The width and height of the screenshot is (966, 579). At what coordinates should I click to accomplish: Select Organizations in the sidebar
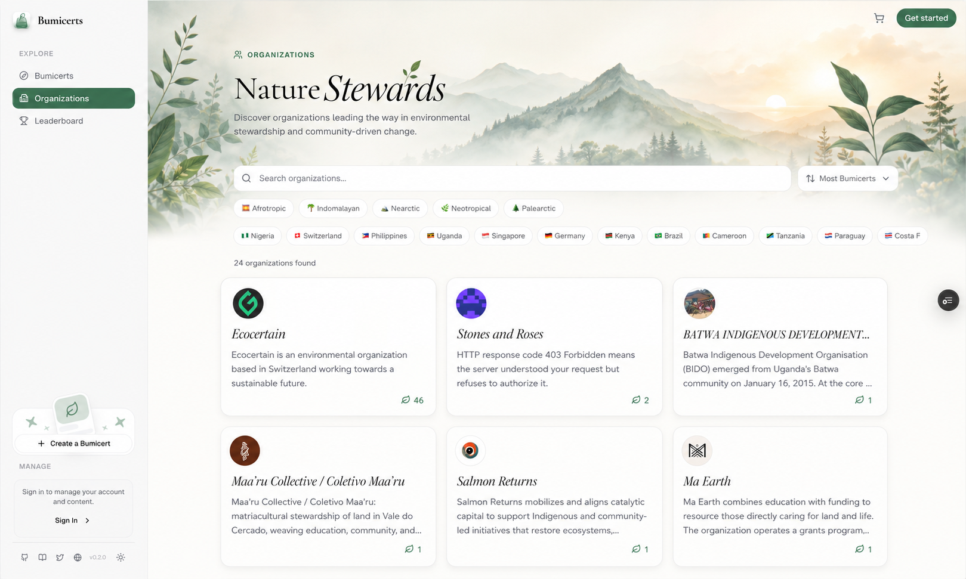pyautogui.click(x=73, y=98)
